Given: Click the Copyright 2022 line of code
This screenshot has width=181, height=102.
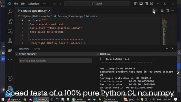Looking at the screenshot, I should point(57,43).
